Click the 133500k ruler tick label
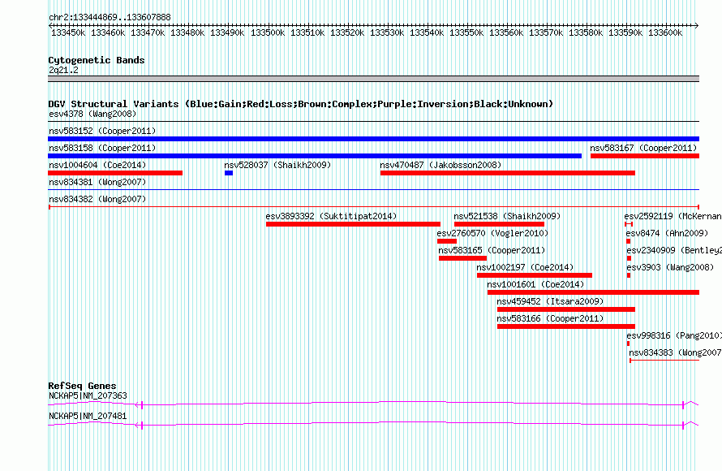Viewport: 722px width, 471px height. coord(268,32)
